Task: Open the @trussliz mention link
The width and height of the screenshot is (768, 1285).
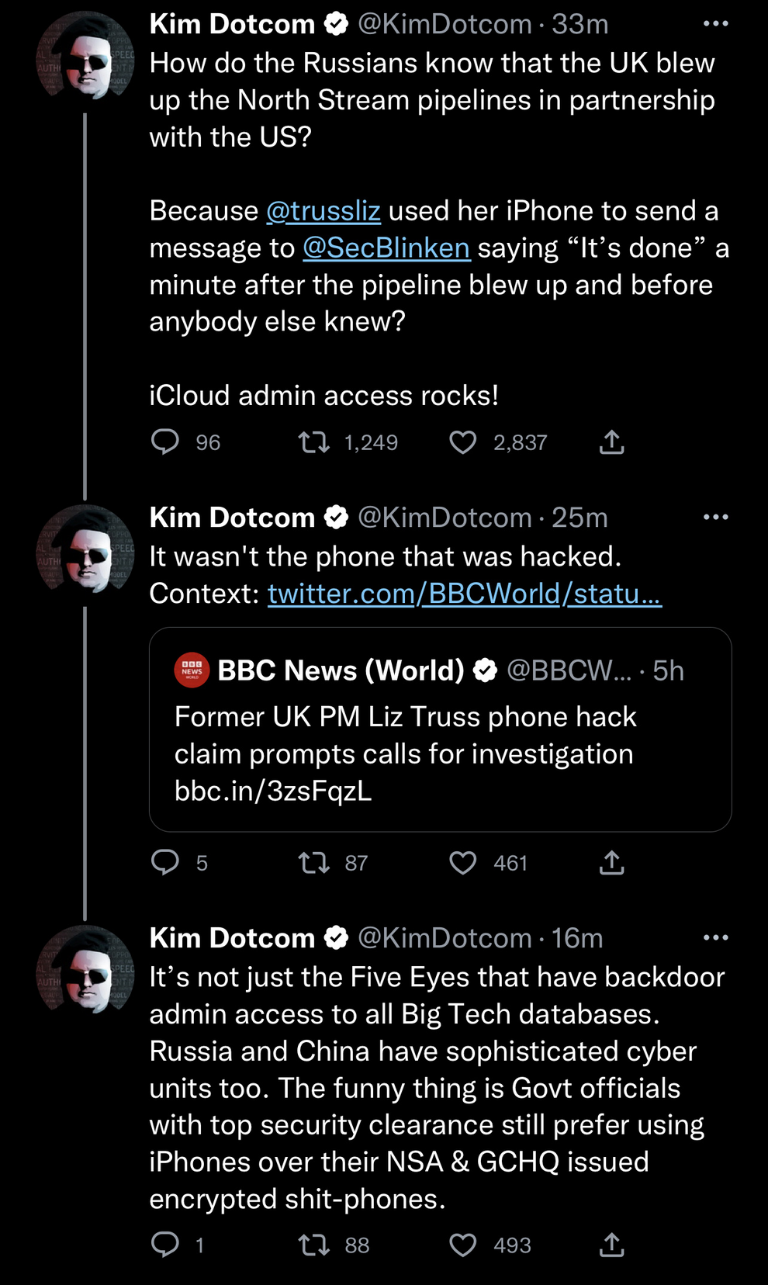Action: [x=323, y=211]
